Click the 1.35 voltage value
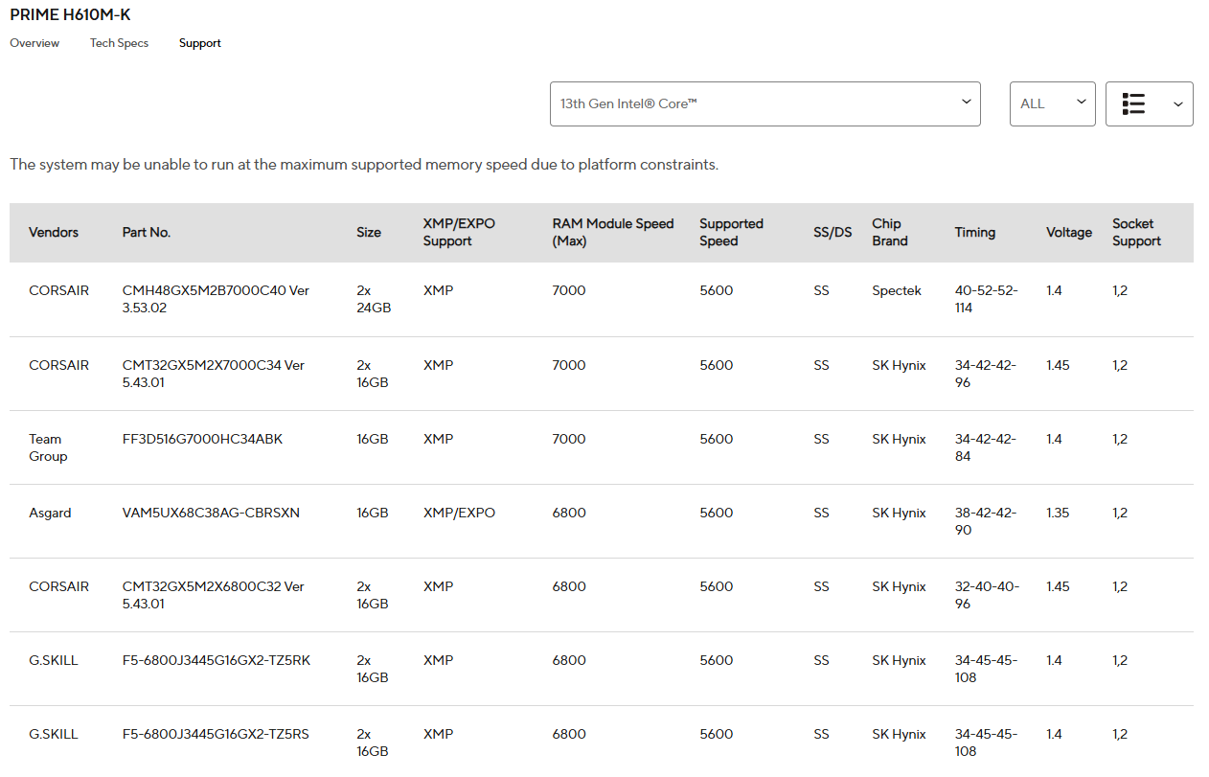The width and height of the screenshot is (1209, 777). (1058, 513)
